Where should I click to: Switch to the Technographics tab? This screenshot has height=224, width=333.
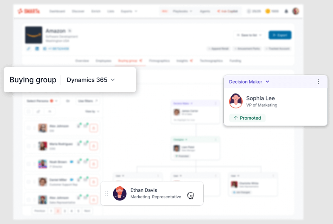click(211, 61)
